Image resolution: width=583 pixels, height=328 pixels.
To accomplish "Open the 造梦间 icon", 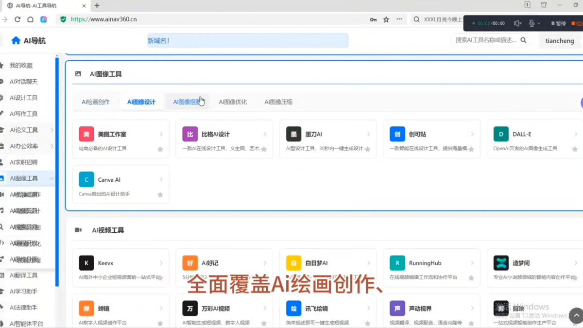I will coord(501,263).
